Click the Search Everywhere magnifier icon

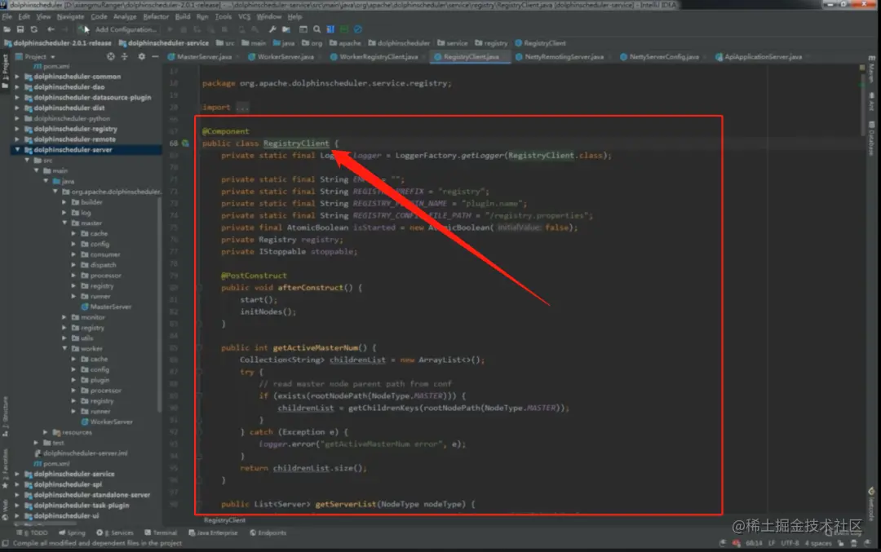(317, 29)
